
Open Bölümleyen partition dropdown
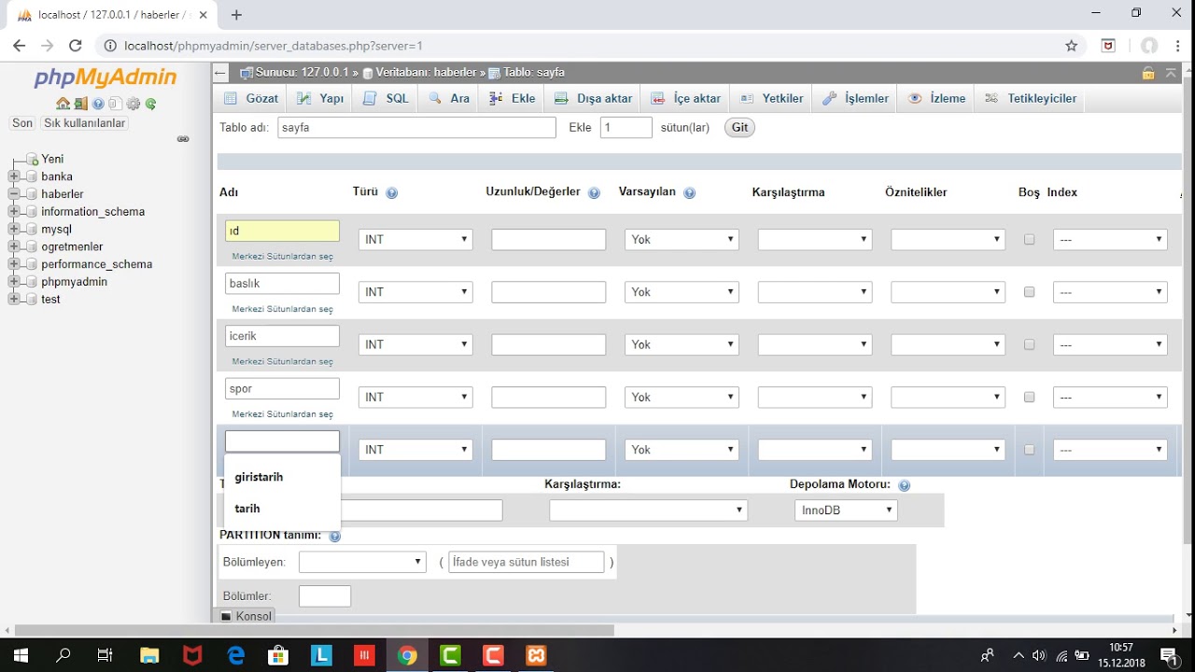362,562
